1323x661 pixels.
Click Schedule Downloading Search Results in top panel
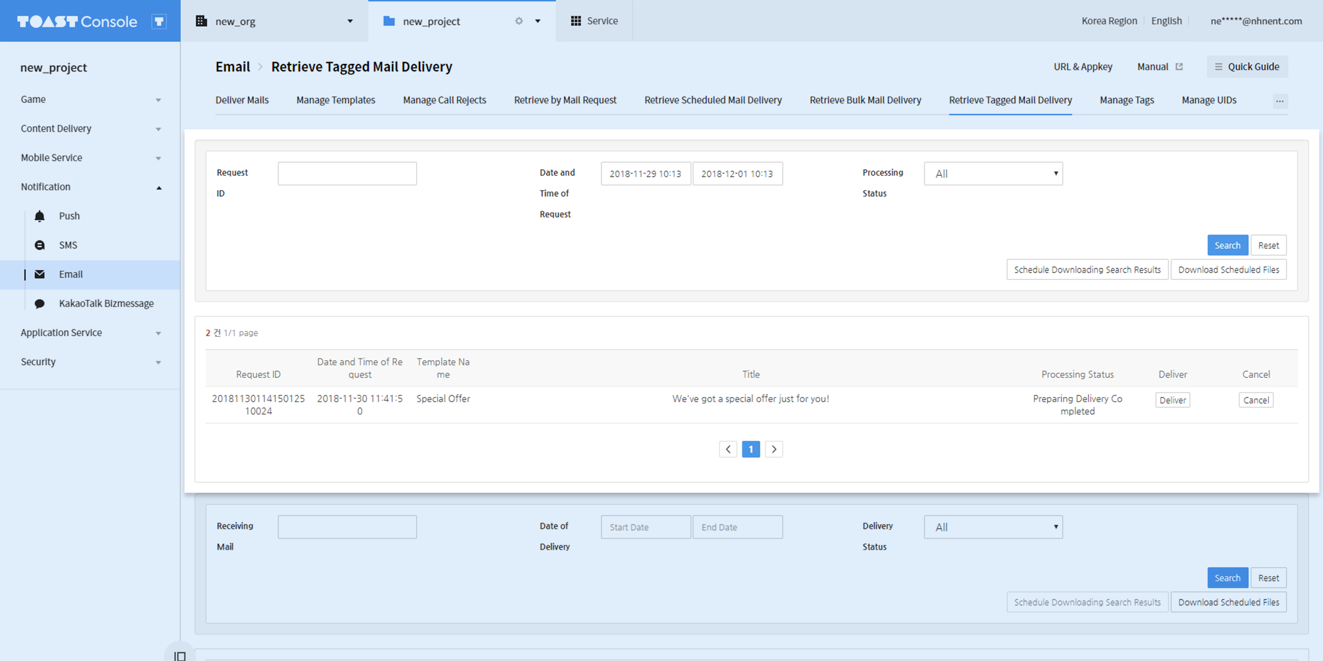[1087, 270]
